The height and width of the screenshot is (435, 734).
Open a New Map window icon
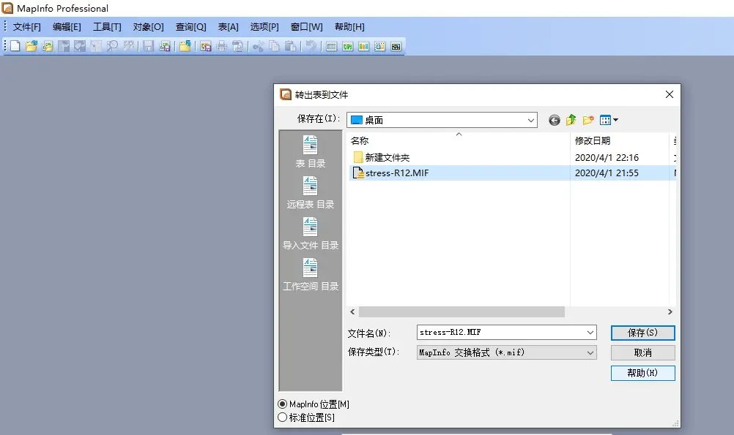(347, 46)
